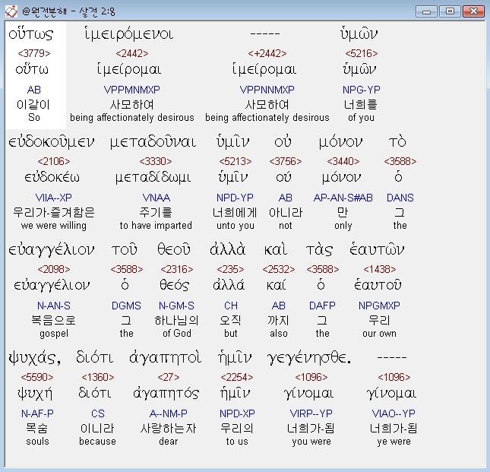Click the English gloss 'So'
This screenshot has width=490, height=472.
point(34,118)
